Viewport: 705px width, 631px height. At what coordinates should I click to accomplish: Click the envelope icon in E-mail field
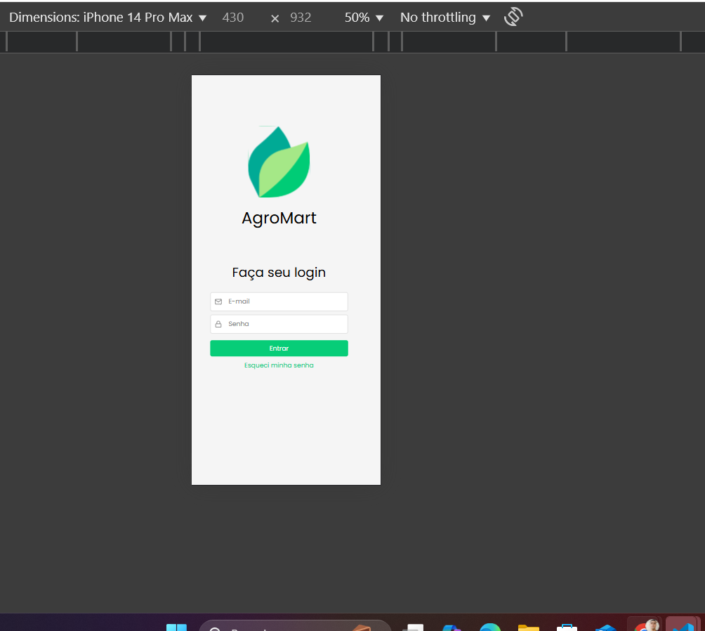click(218, 301)
